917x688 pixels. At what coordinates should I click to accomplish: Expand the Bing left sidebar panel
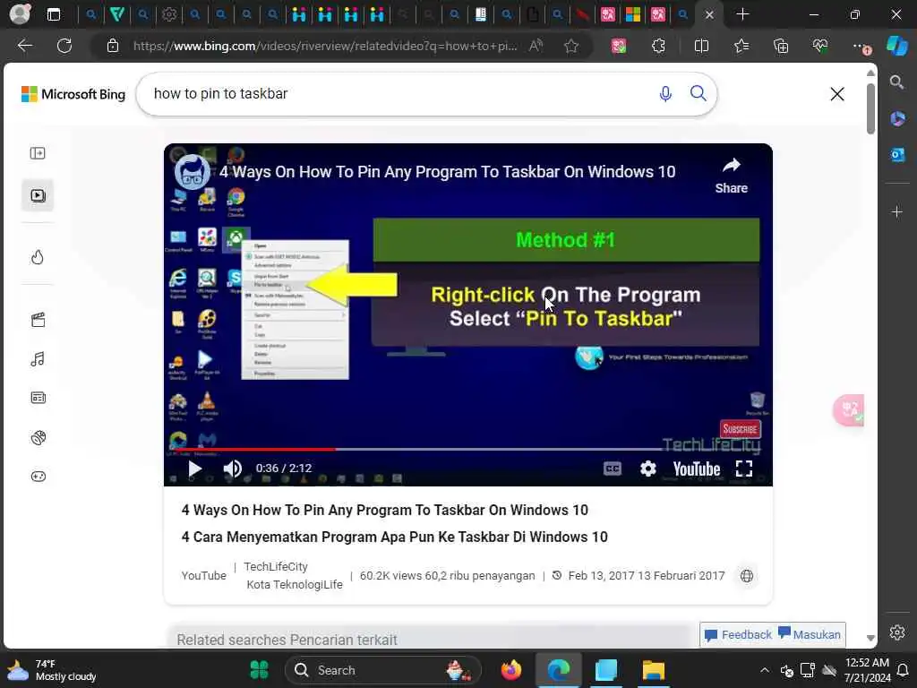coord(38,153)
